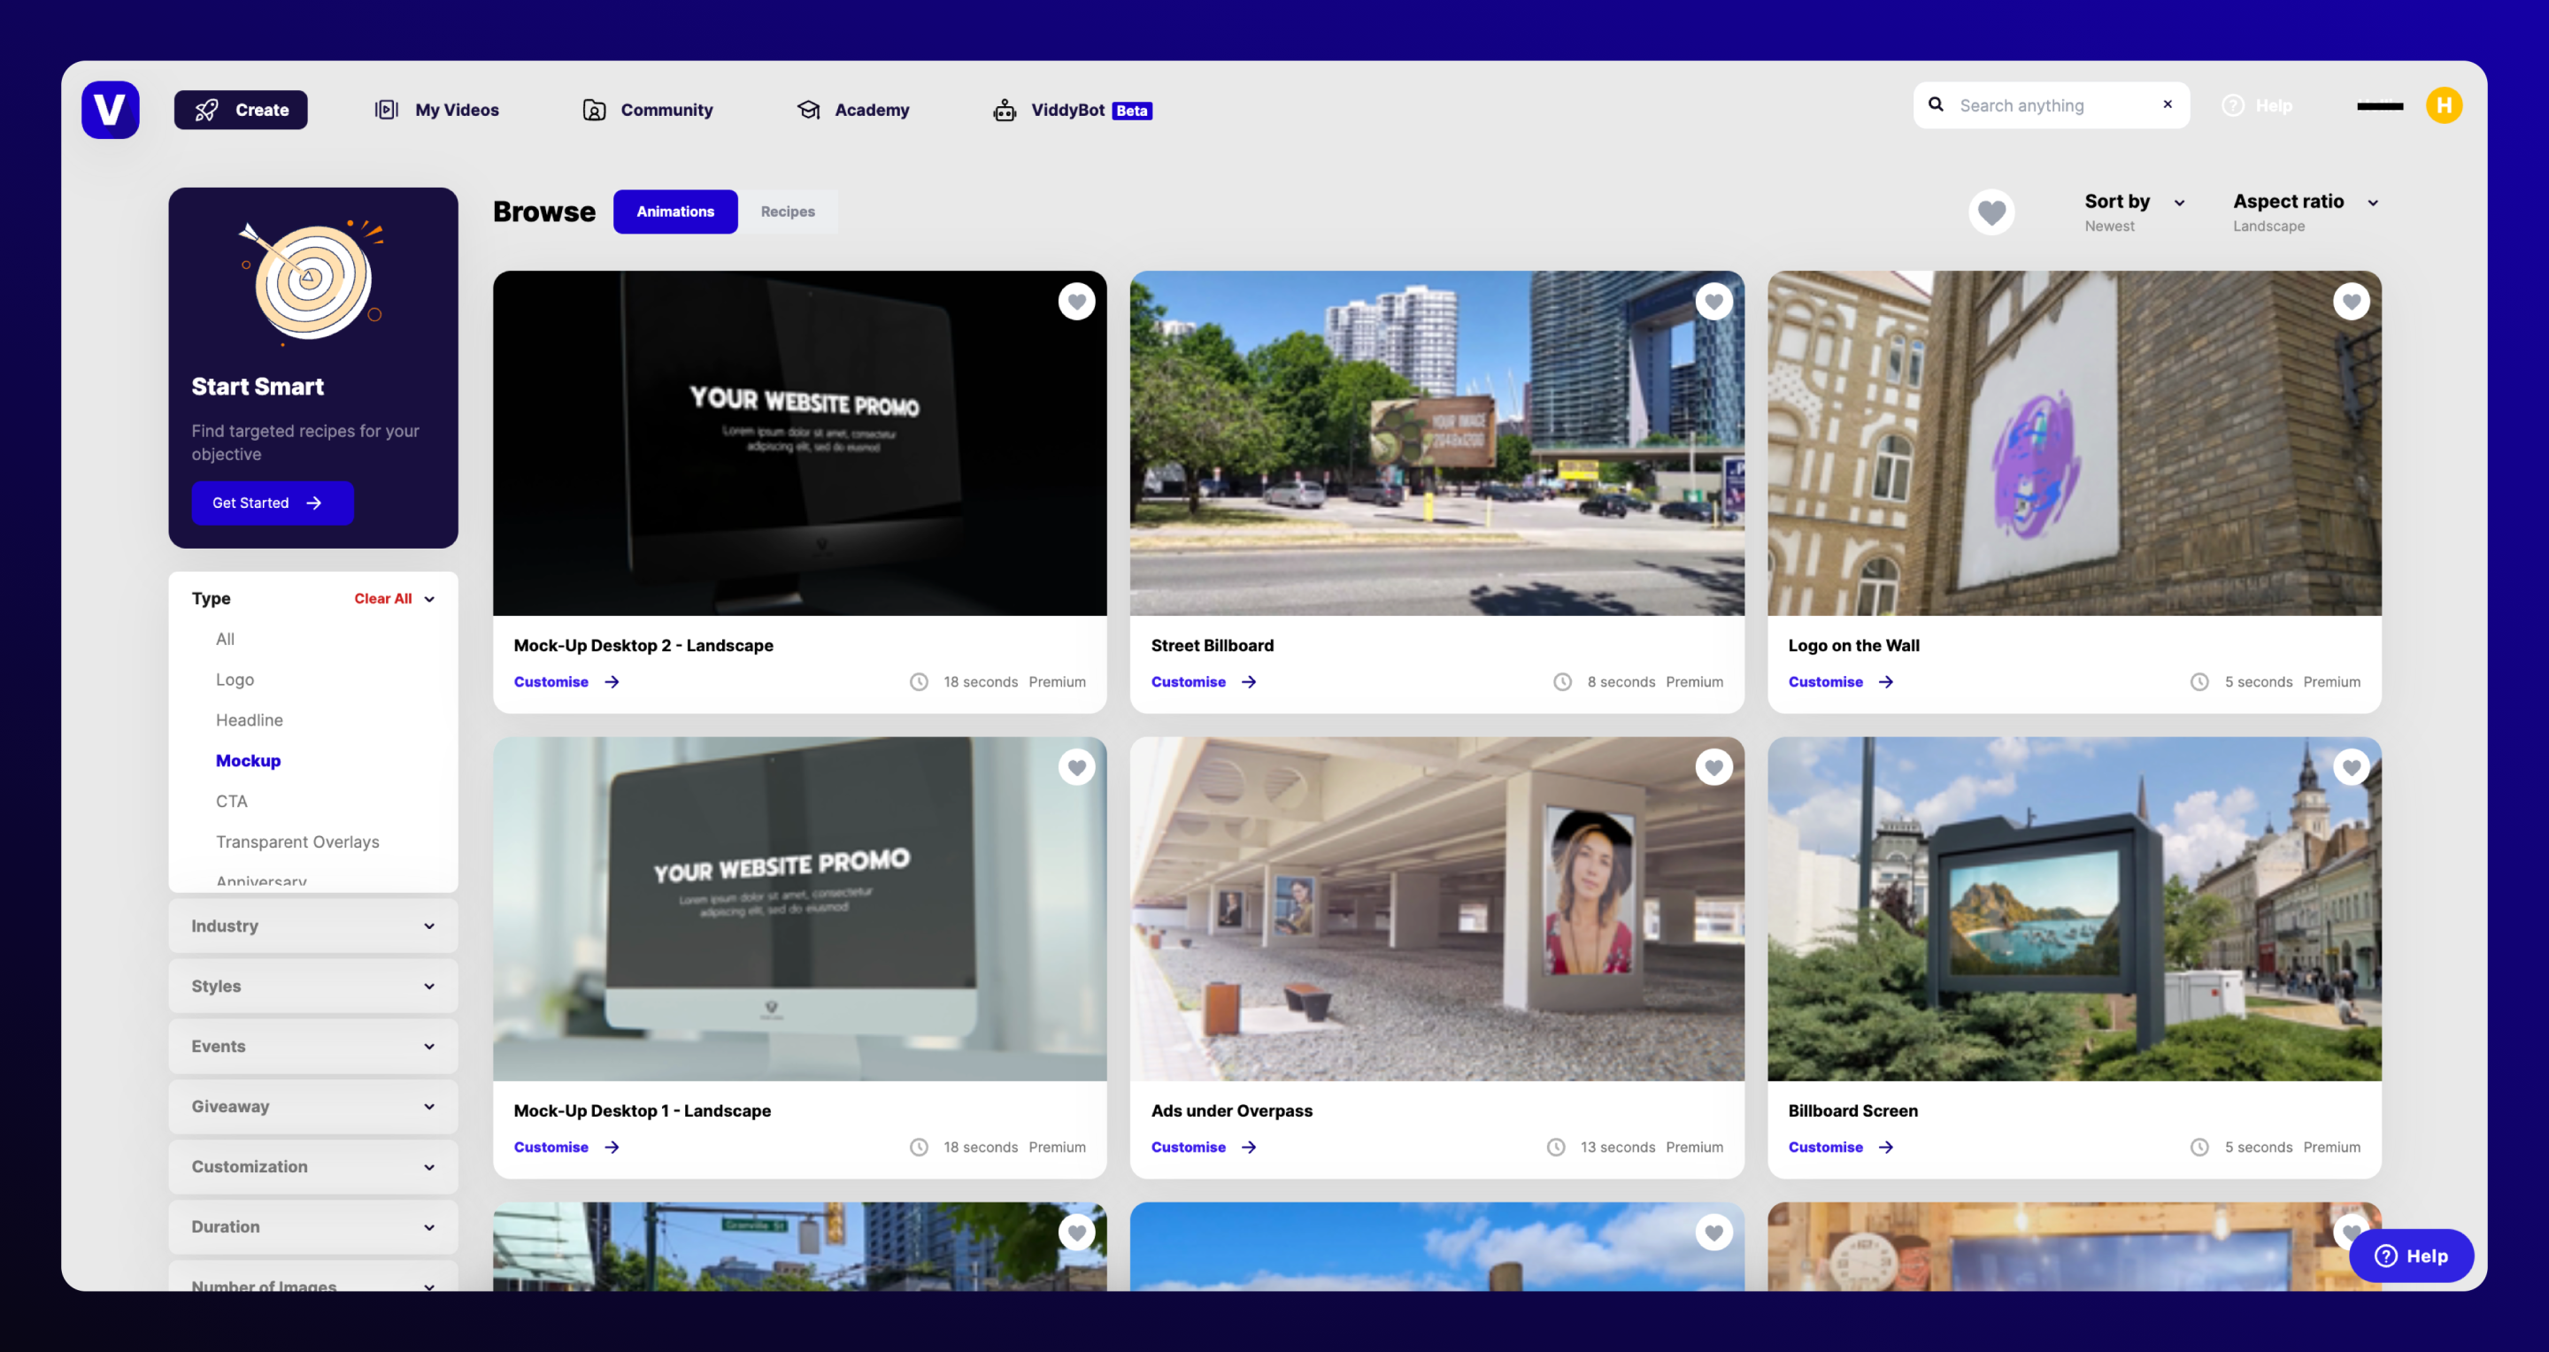Collapse the Type filter chevron
This screenshot has width=2549, height=1352.
click(429, 599)
